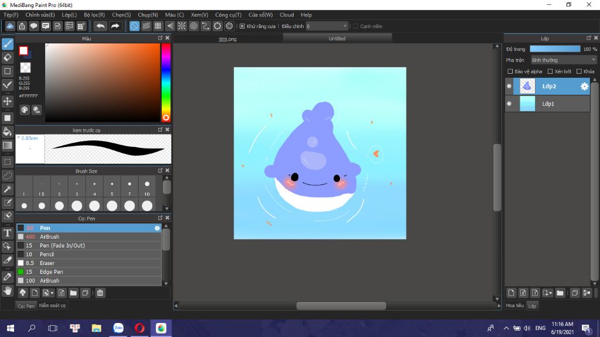Enable the circle snap guide

[193, 26]
